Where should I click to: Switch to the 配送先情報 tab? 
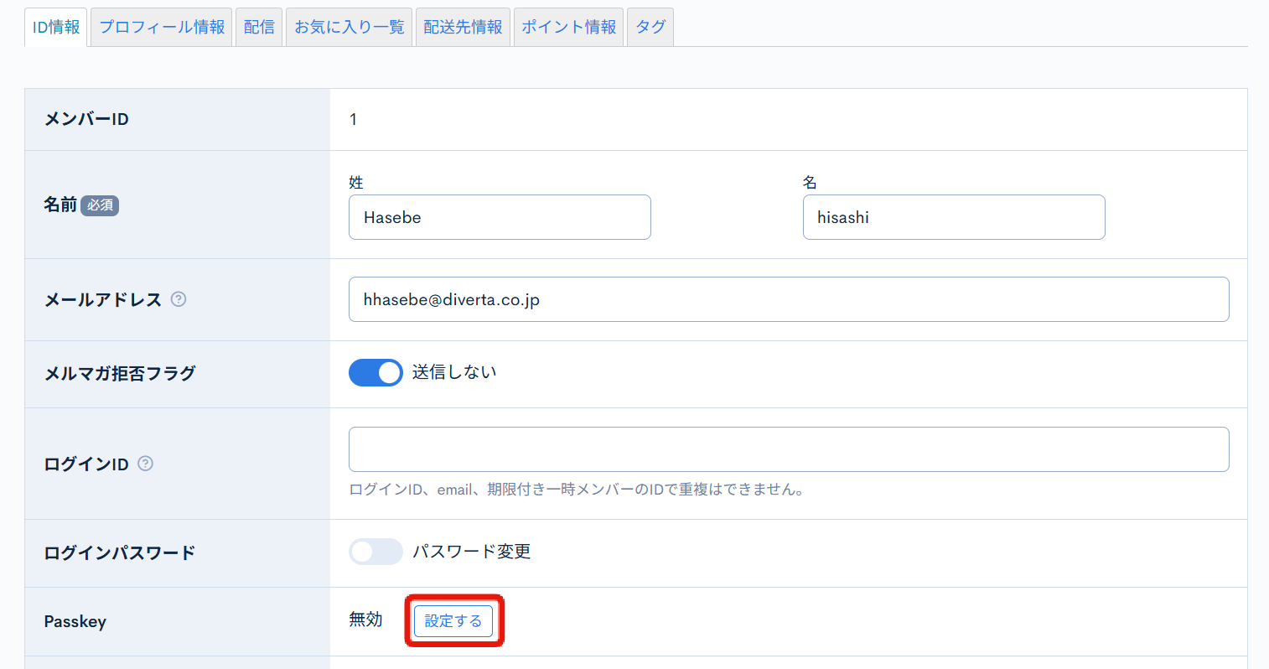coord(463,26)
